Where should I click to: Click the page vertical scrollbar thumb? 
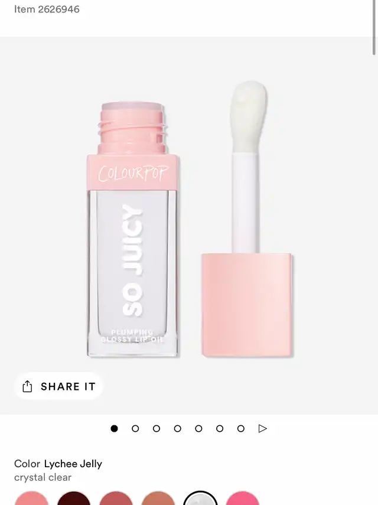tap(374, 27)
